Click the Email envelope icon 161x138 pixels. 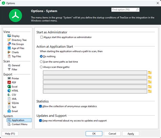click(x=9, y=111)
